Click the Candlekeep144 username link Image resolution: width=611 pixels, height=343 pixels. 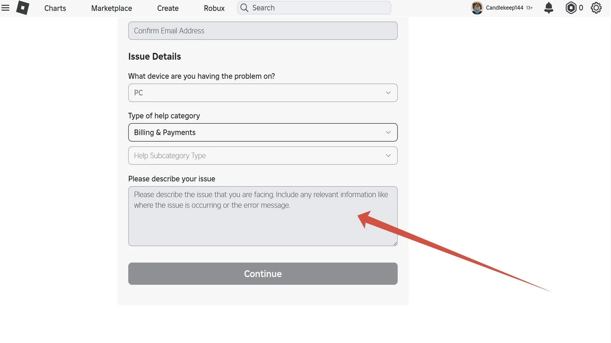[504, 8]
